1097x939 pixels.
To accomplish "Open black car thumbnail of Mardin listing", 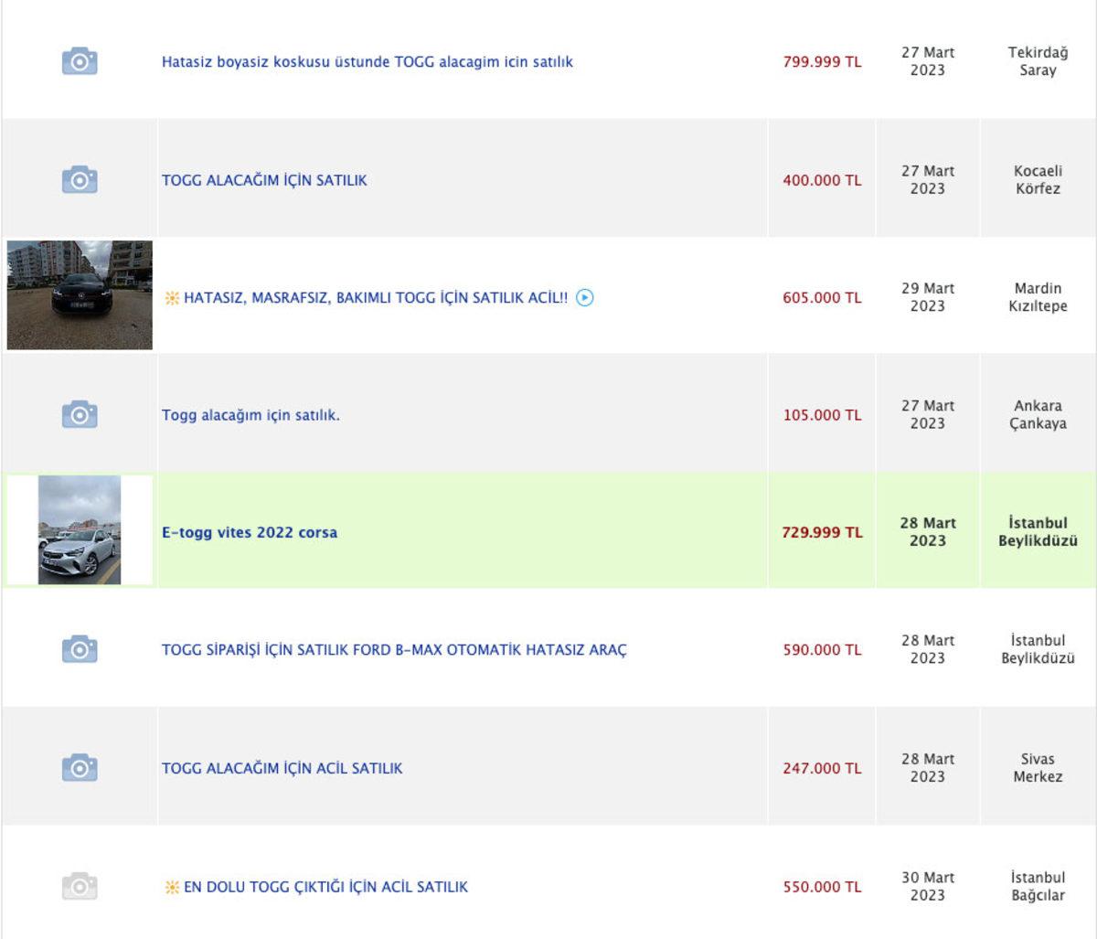I will pos(80,295).
